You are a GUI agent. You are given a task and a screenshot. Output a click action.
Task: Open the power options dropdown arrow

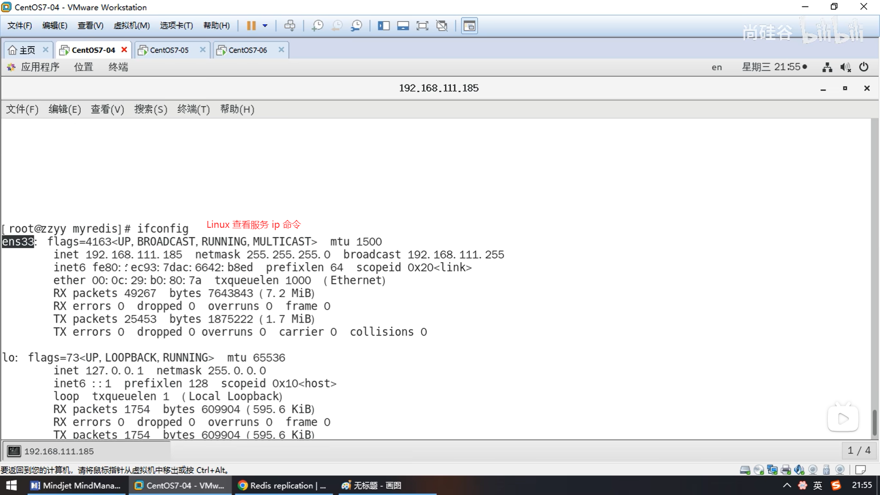point(265,26)
